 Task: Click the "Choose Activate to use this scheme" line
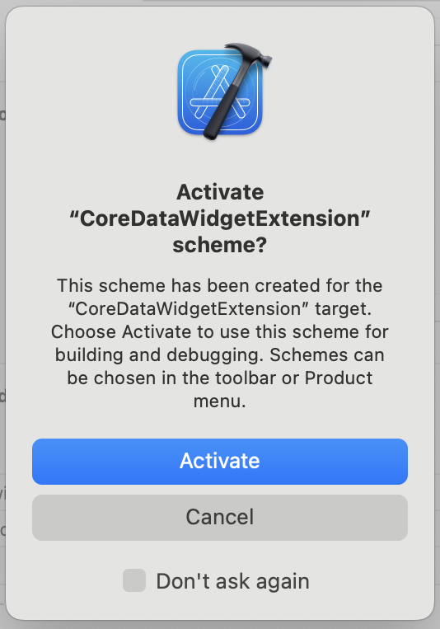220,331
